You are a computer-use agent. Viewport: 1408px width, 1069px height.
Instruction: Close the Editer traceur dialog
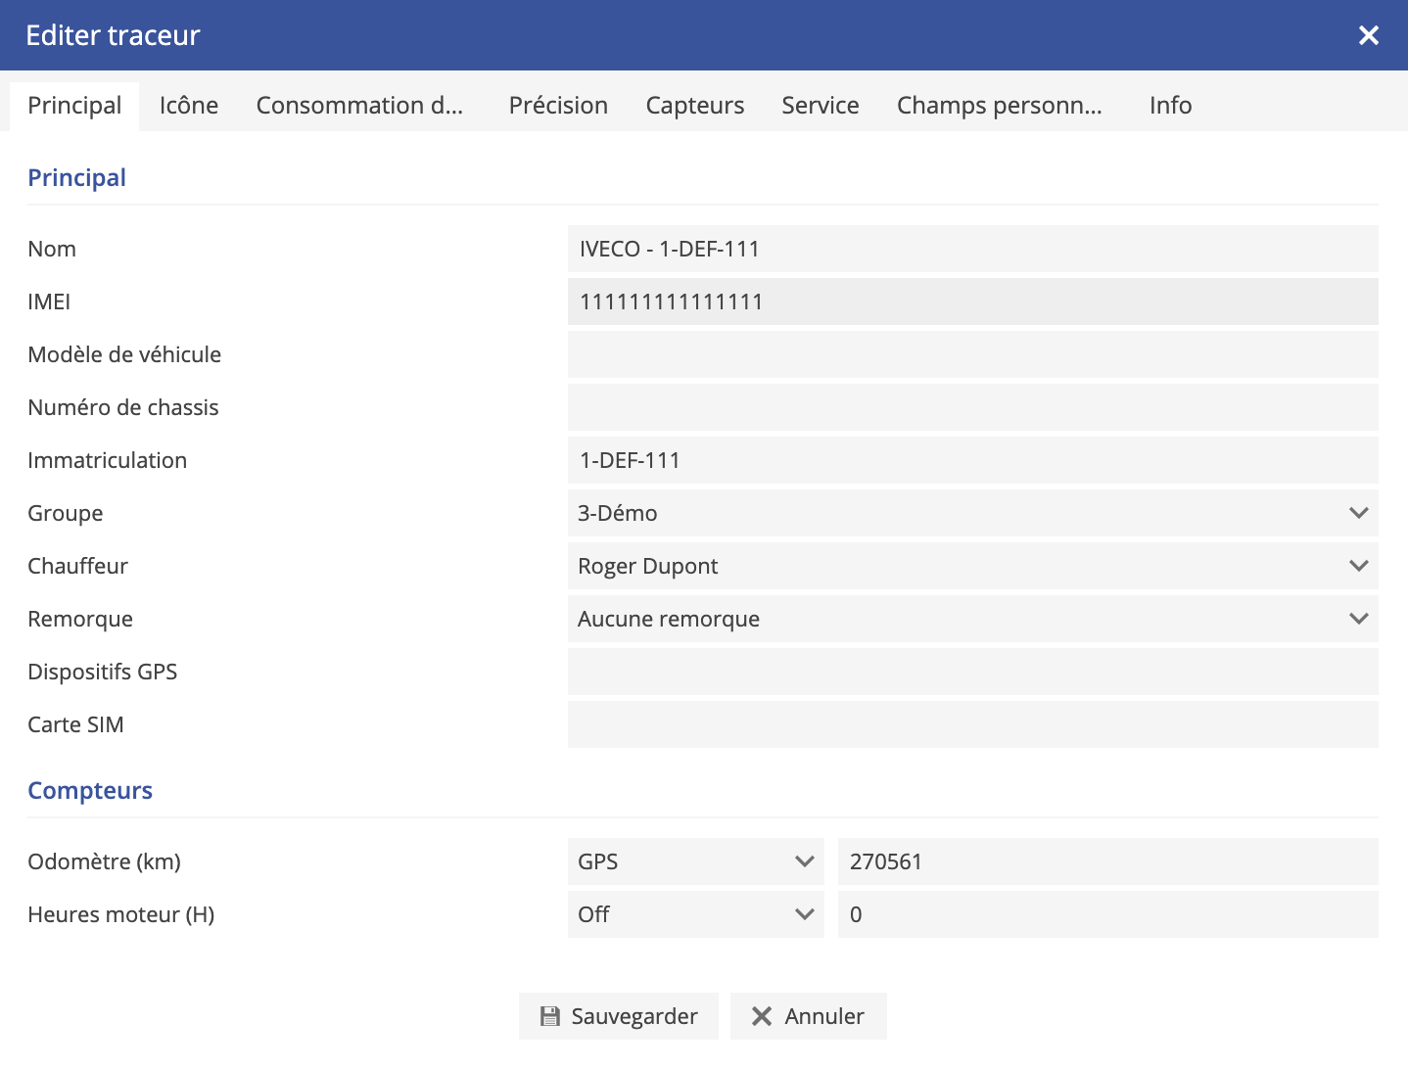pos(1368,36)
